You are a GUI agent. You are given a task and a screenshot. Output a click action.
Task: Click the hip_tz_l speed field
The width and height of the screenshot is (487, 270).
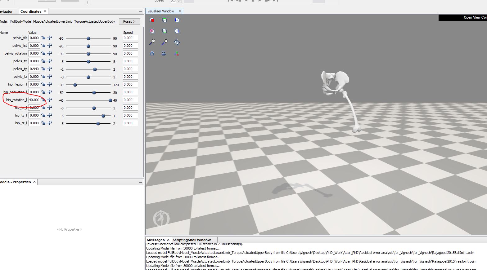click(130, 123)
